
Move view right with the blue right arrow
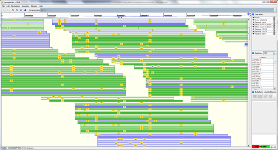click(25, 10)
